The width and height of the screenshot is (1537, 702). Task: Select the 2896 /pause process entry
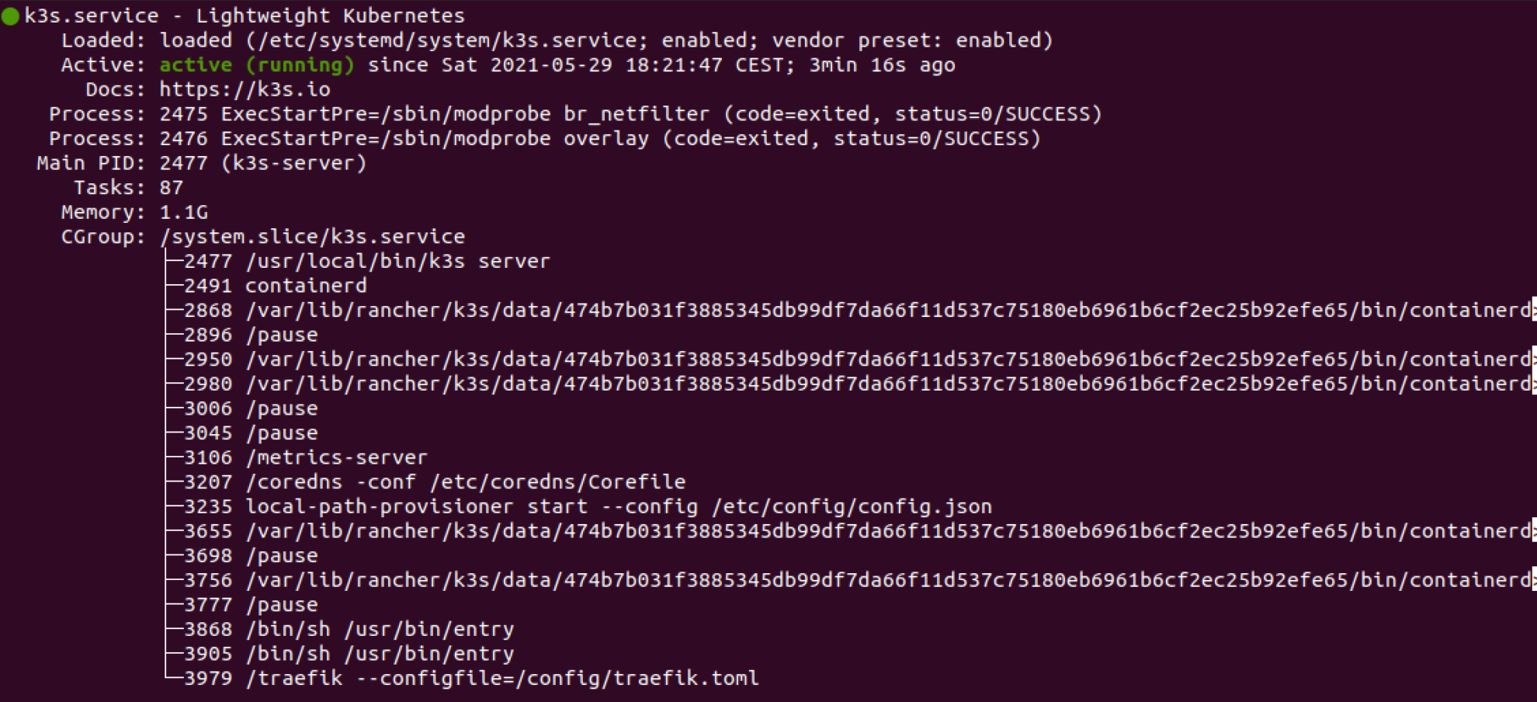(x=251, y=335)
